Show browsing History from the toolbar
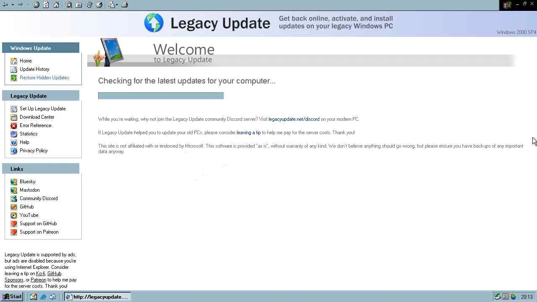Image resolution: width=537 pixels, height=302 pixels. click(99, 5)
